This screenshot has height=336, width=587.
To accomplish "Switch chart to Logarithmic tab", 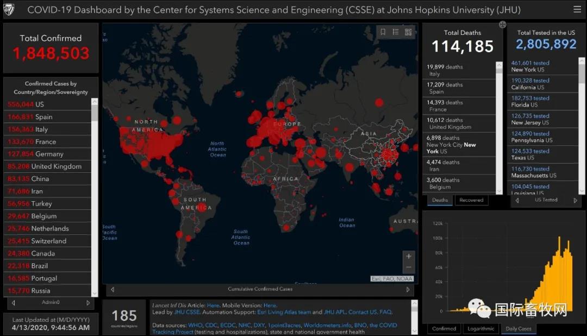I will (480, 328).
